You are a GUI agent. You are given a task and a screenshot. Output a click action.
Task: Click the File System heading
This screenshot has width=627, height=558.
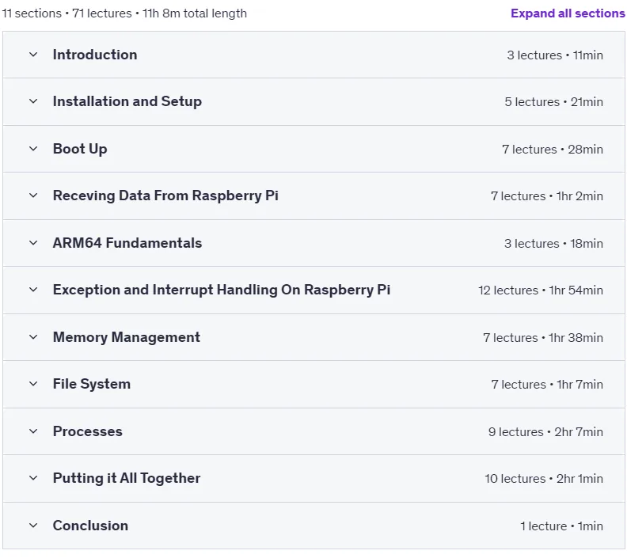(92, 384)
